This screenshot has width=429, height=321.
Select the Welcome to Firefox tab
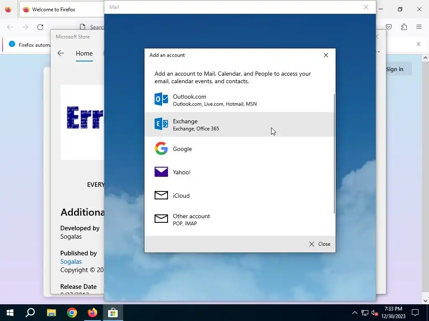pyautogui.click(x=62, y=10)
